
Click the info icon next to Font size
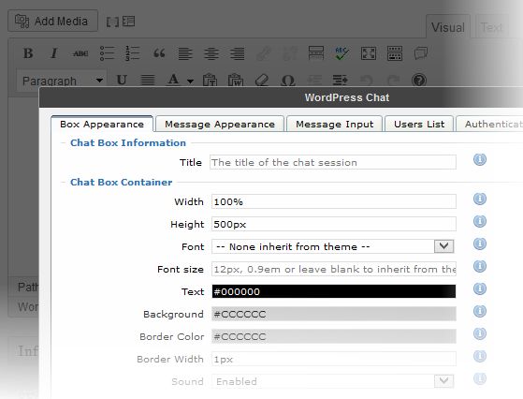tap(480, 266)
